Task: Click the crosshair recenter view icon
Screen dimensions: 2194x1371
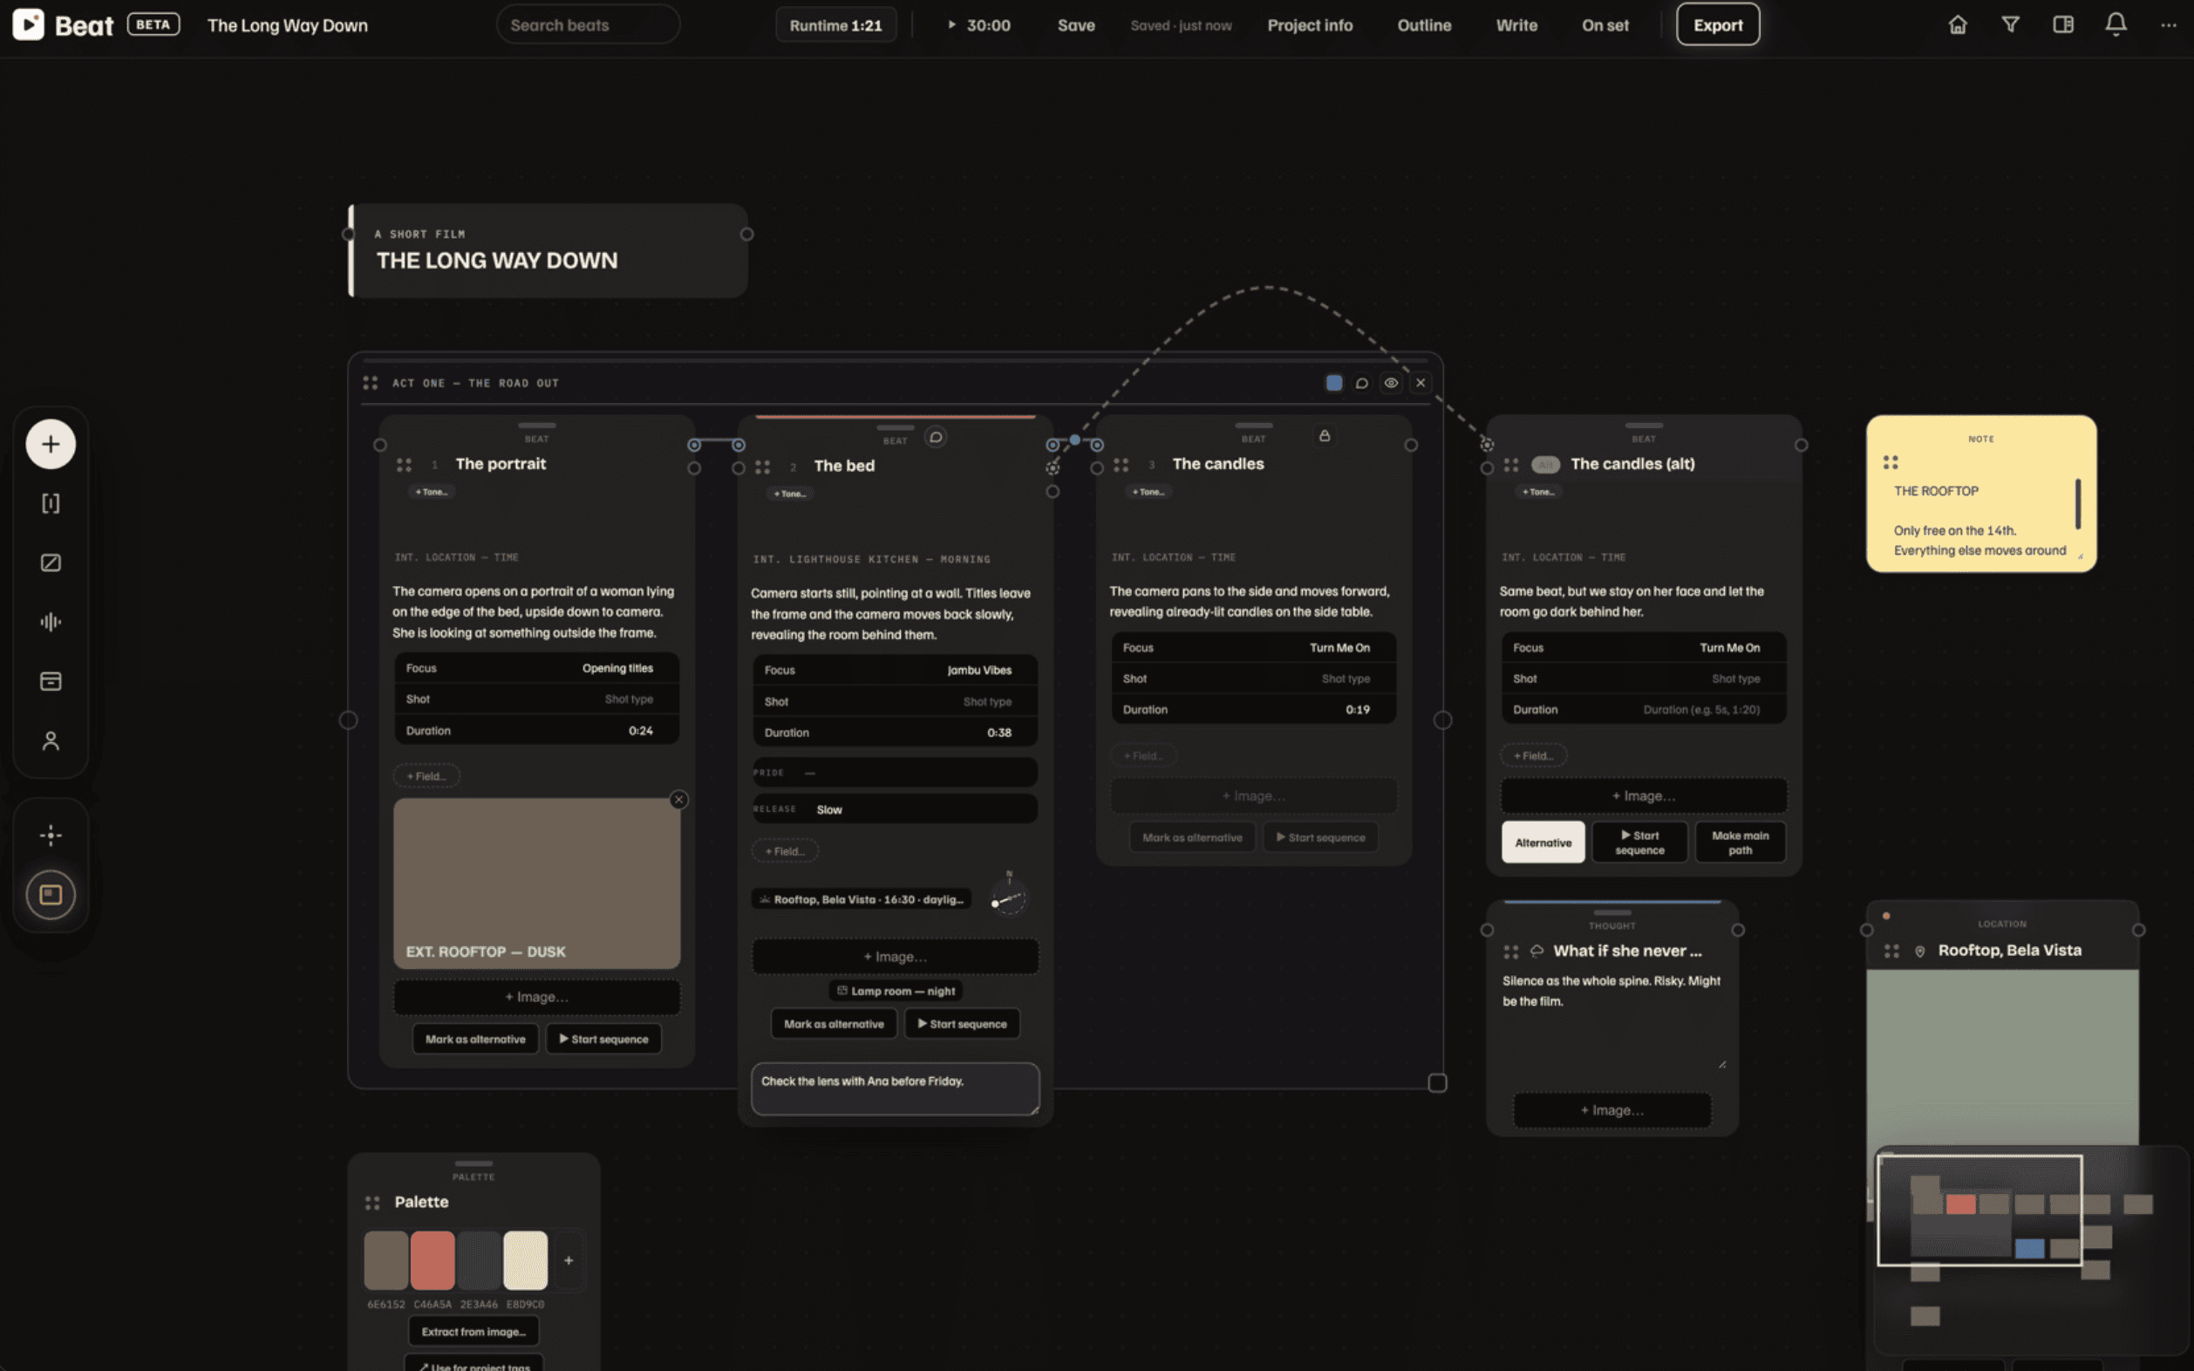Action: [51, 836]
